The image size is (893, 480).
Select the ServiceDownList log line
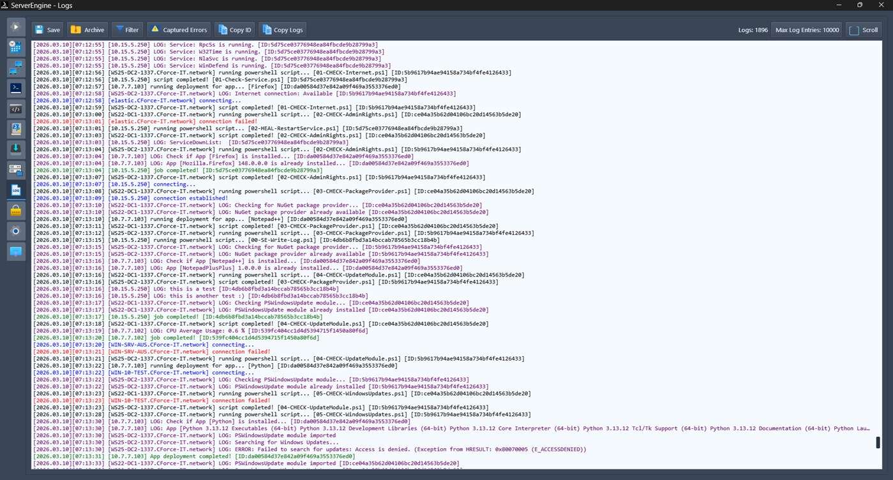coord(191,142)
